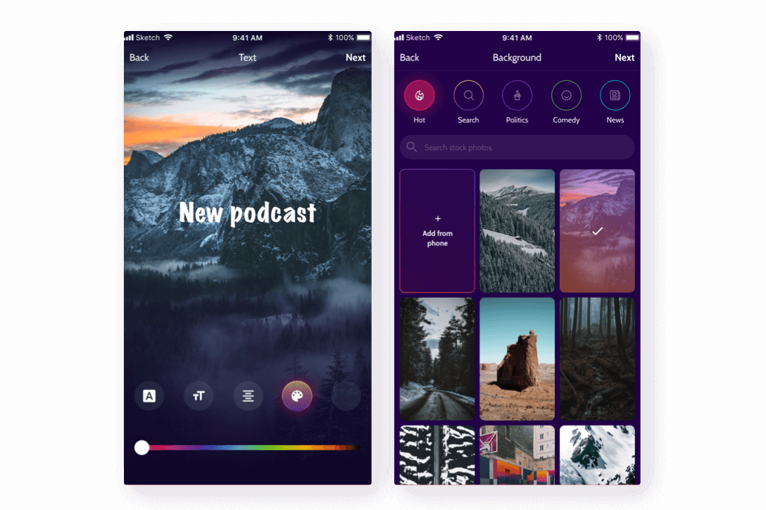Pick the dark misty forest photo
The height and width of the screenshot is (510, 766).
597,359
